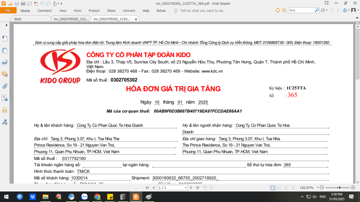Open the Pages thumbnails panel
This screenshot has width=360, height=202.
click(5, 50)
